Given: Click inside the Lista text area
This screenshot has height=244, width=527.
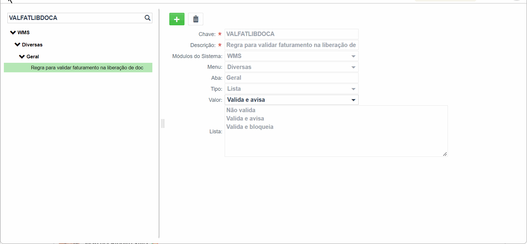Looking at the screenshot, I should (336, 131).
